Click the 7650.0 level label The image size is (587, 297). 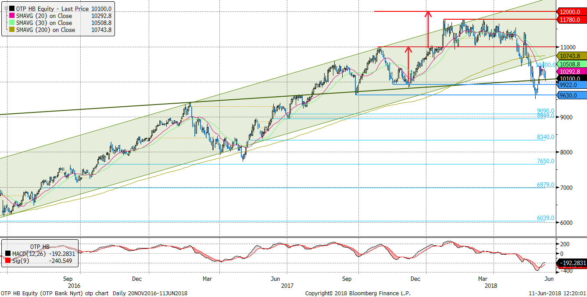tap(545, 161)
